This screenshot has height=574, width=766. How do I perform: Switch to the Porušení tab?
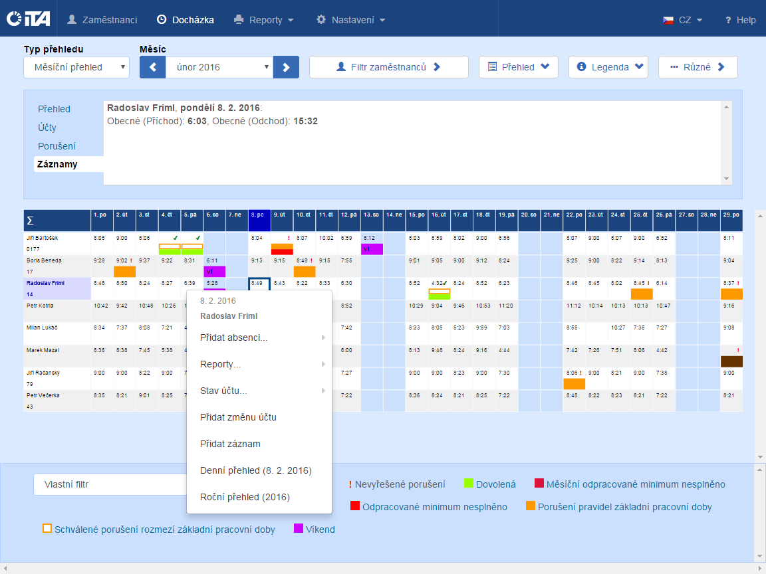57,146
